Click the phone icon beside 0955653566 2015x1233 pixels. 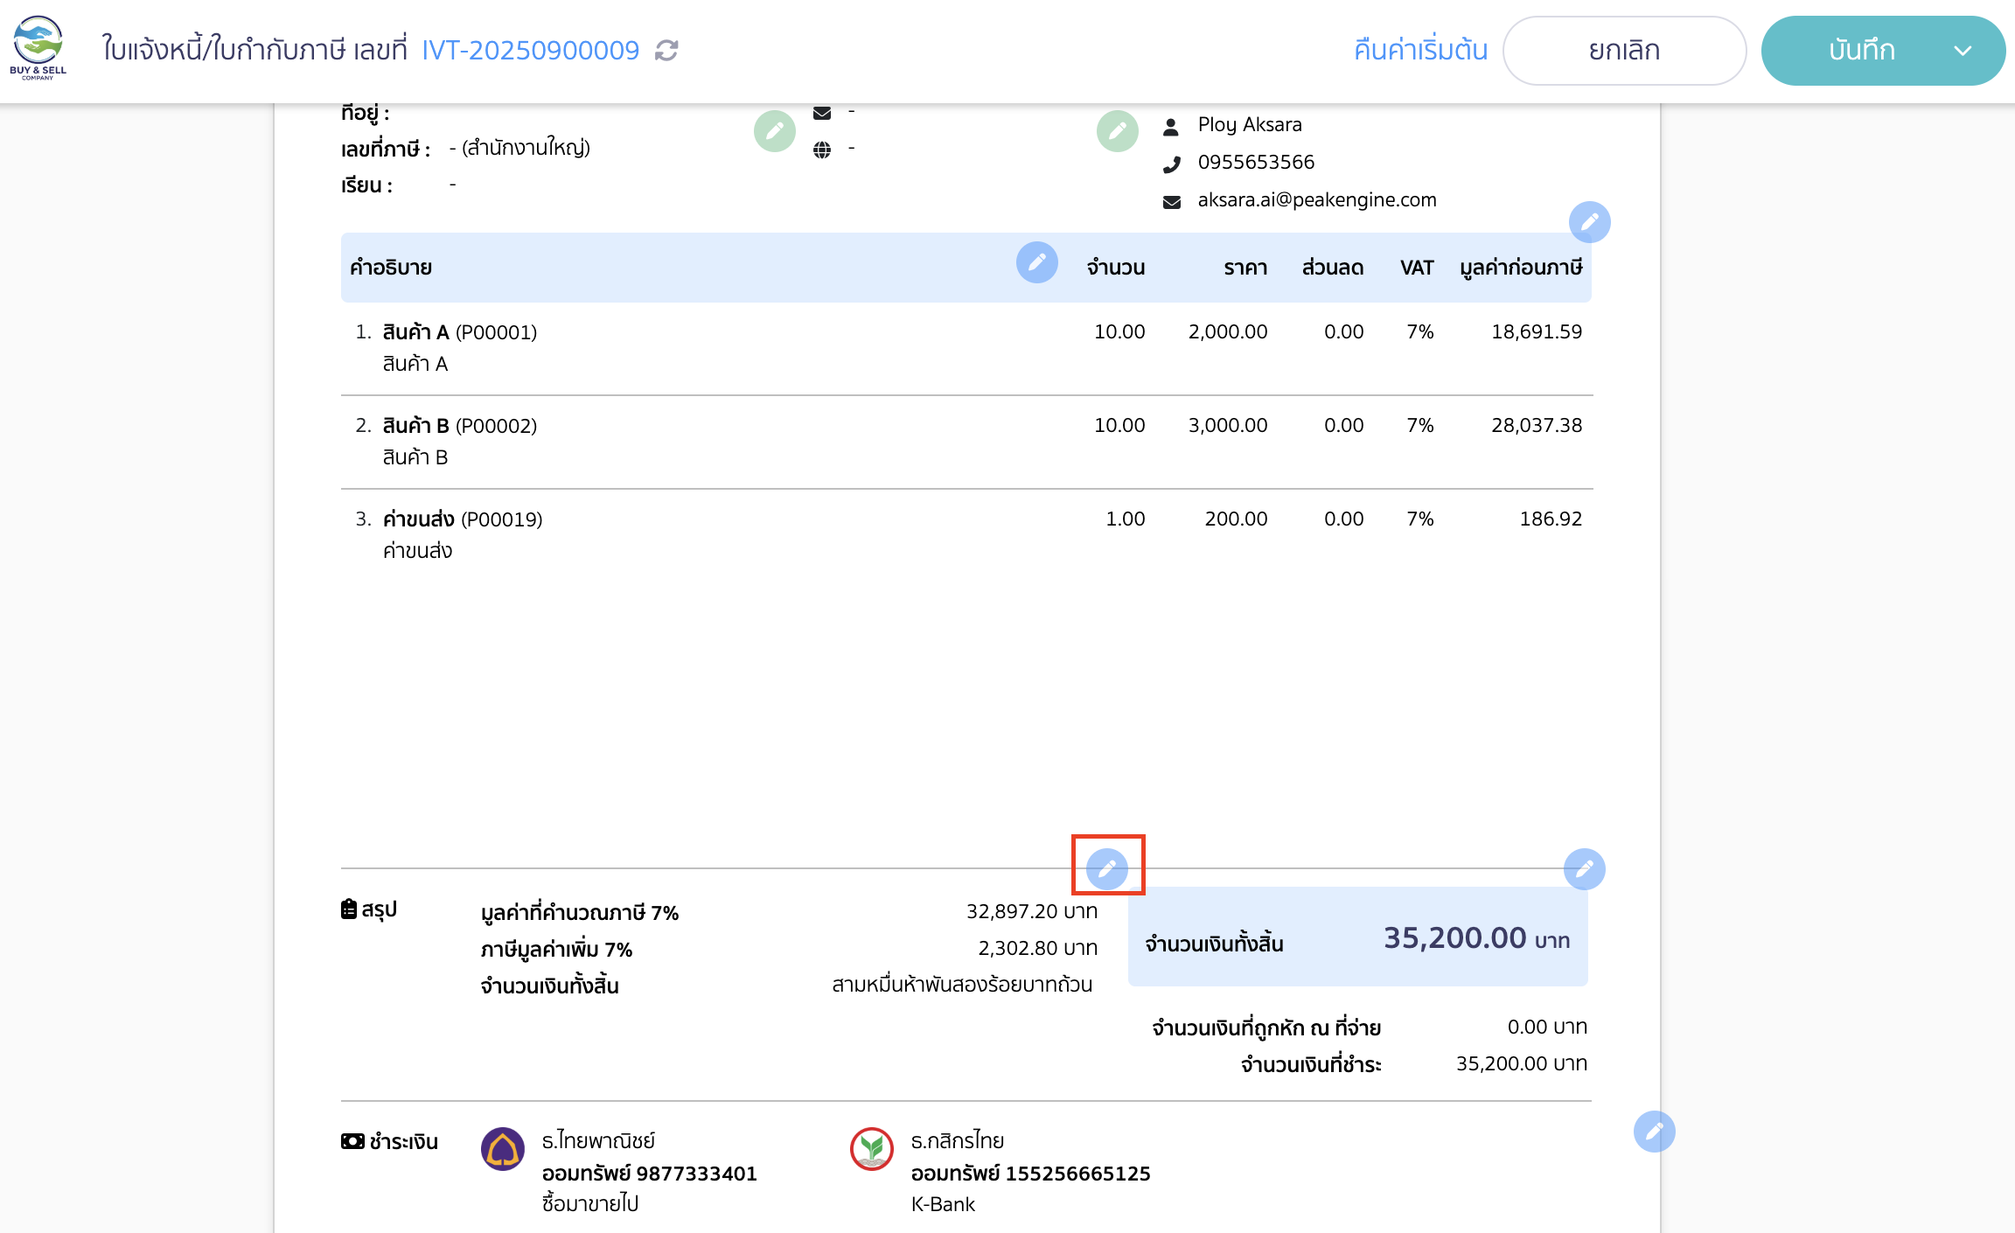(x=1172, y=164)
